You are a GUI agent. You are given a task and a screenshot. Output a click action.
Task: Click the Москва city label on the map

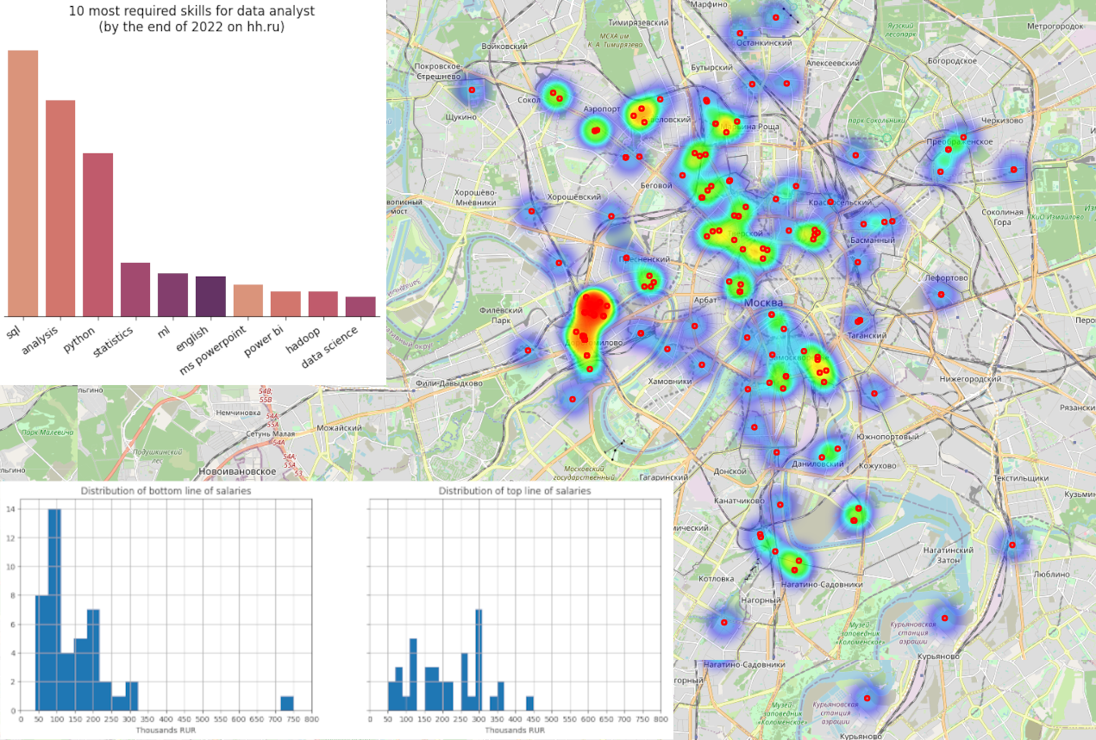[762, 303]
